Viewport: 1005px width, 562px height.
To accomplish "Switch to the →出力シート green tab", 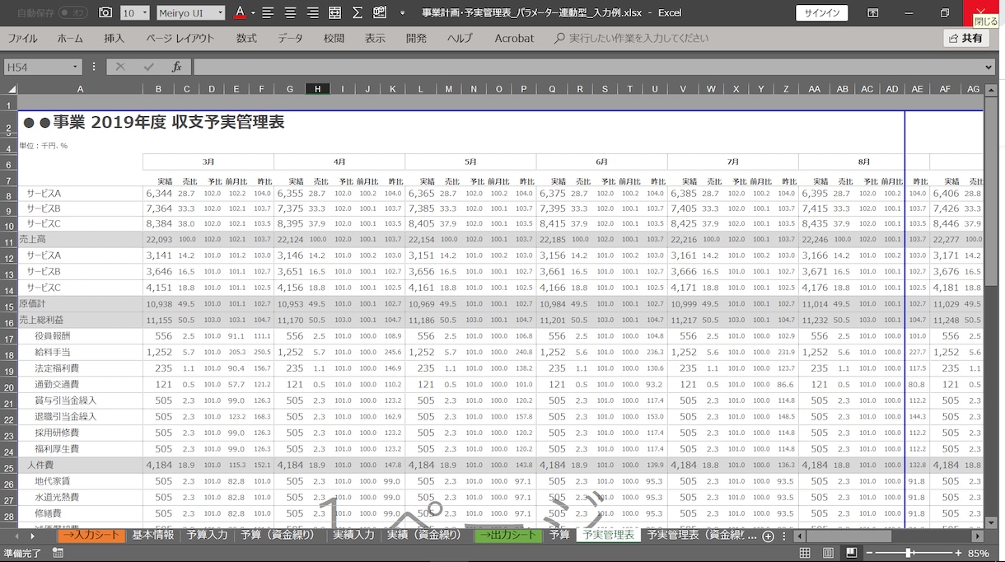I will tap(508, 535).
